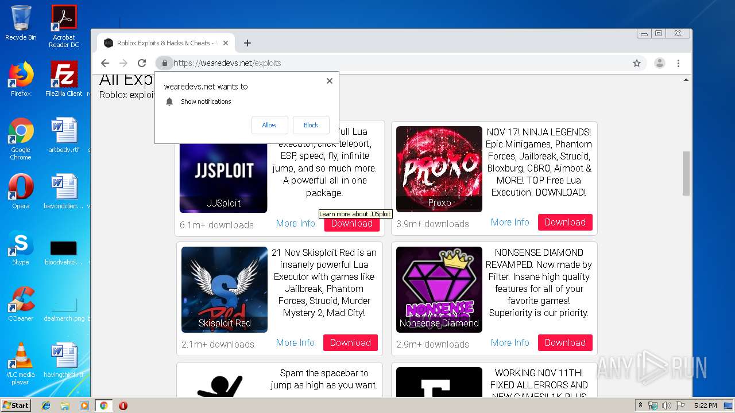This screenshot has height=413, width=735.
Task: Click the 5:22 PM taskbar clock
Action: [x=706, y=406]
